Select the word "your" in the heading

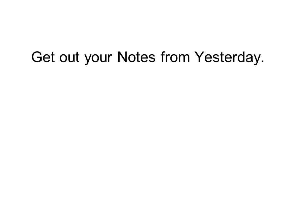98,59
